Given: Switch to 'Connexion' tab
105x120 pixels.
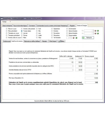Looking at the screenshot, I should [32, 26].
